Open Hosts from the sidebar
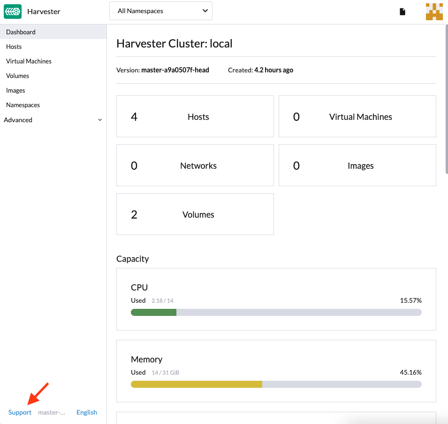448x424 pixels. (x=14, y=47)
